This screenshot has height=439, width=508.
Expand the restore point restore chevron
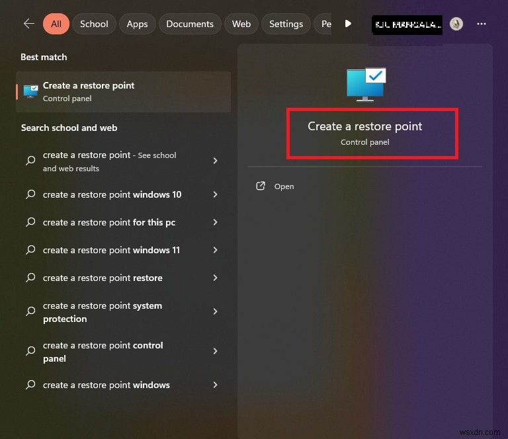tap(215, 278)
